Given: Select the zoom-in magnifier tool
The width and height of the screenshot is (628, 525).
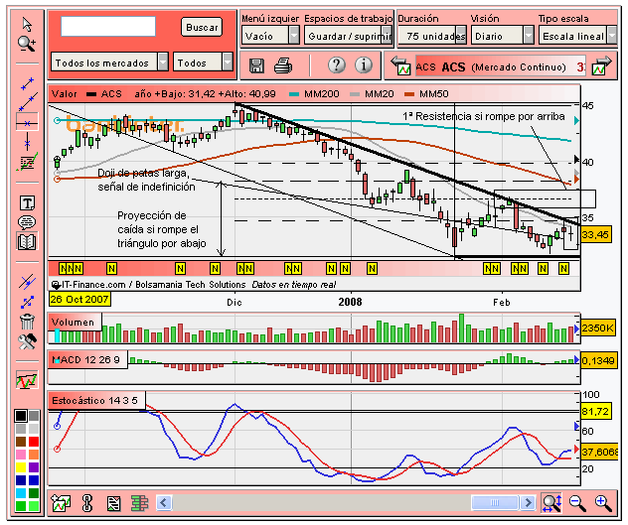Looking at the screenshot, I should coord(27,44).
